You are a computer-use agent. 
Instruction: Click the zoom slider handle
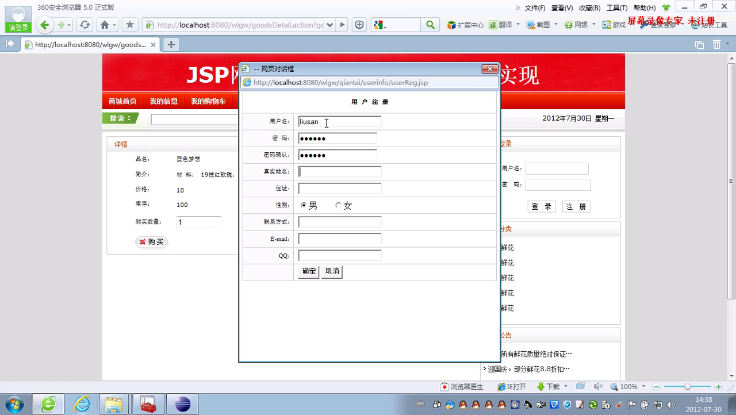(x=688, y=387)
